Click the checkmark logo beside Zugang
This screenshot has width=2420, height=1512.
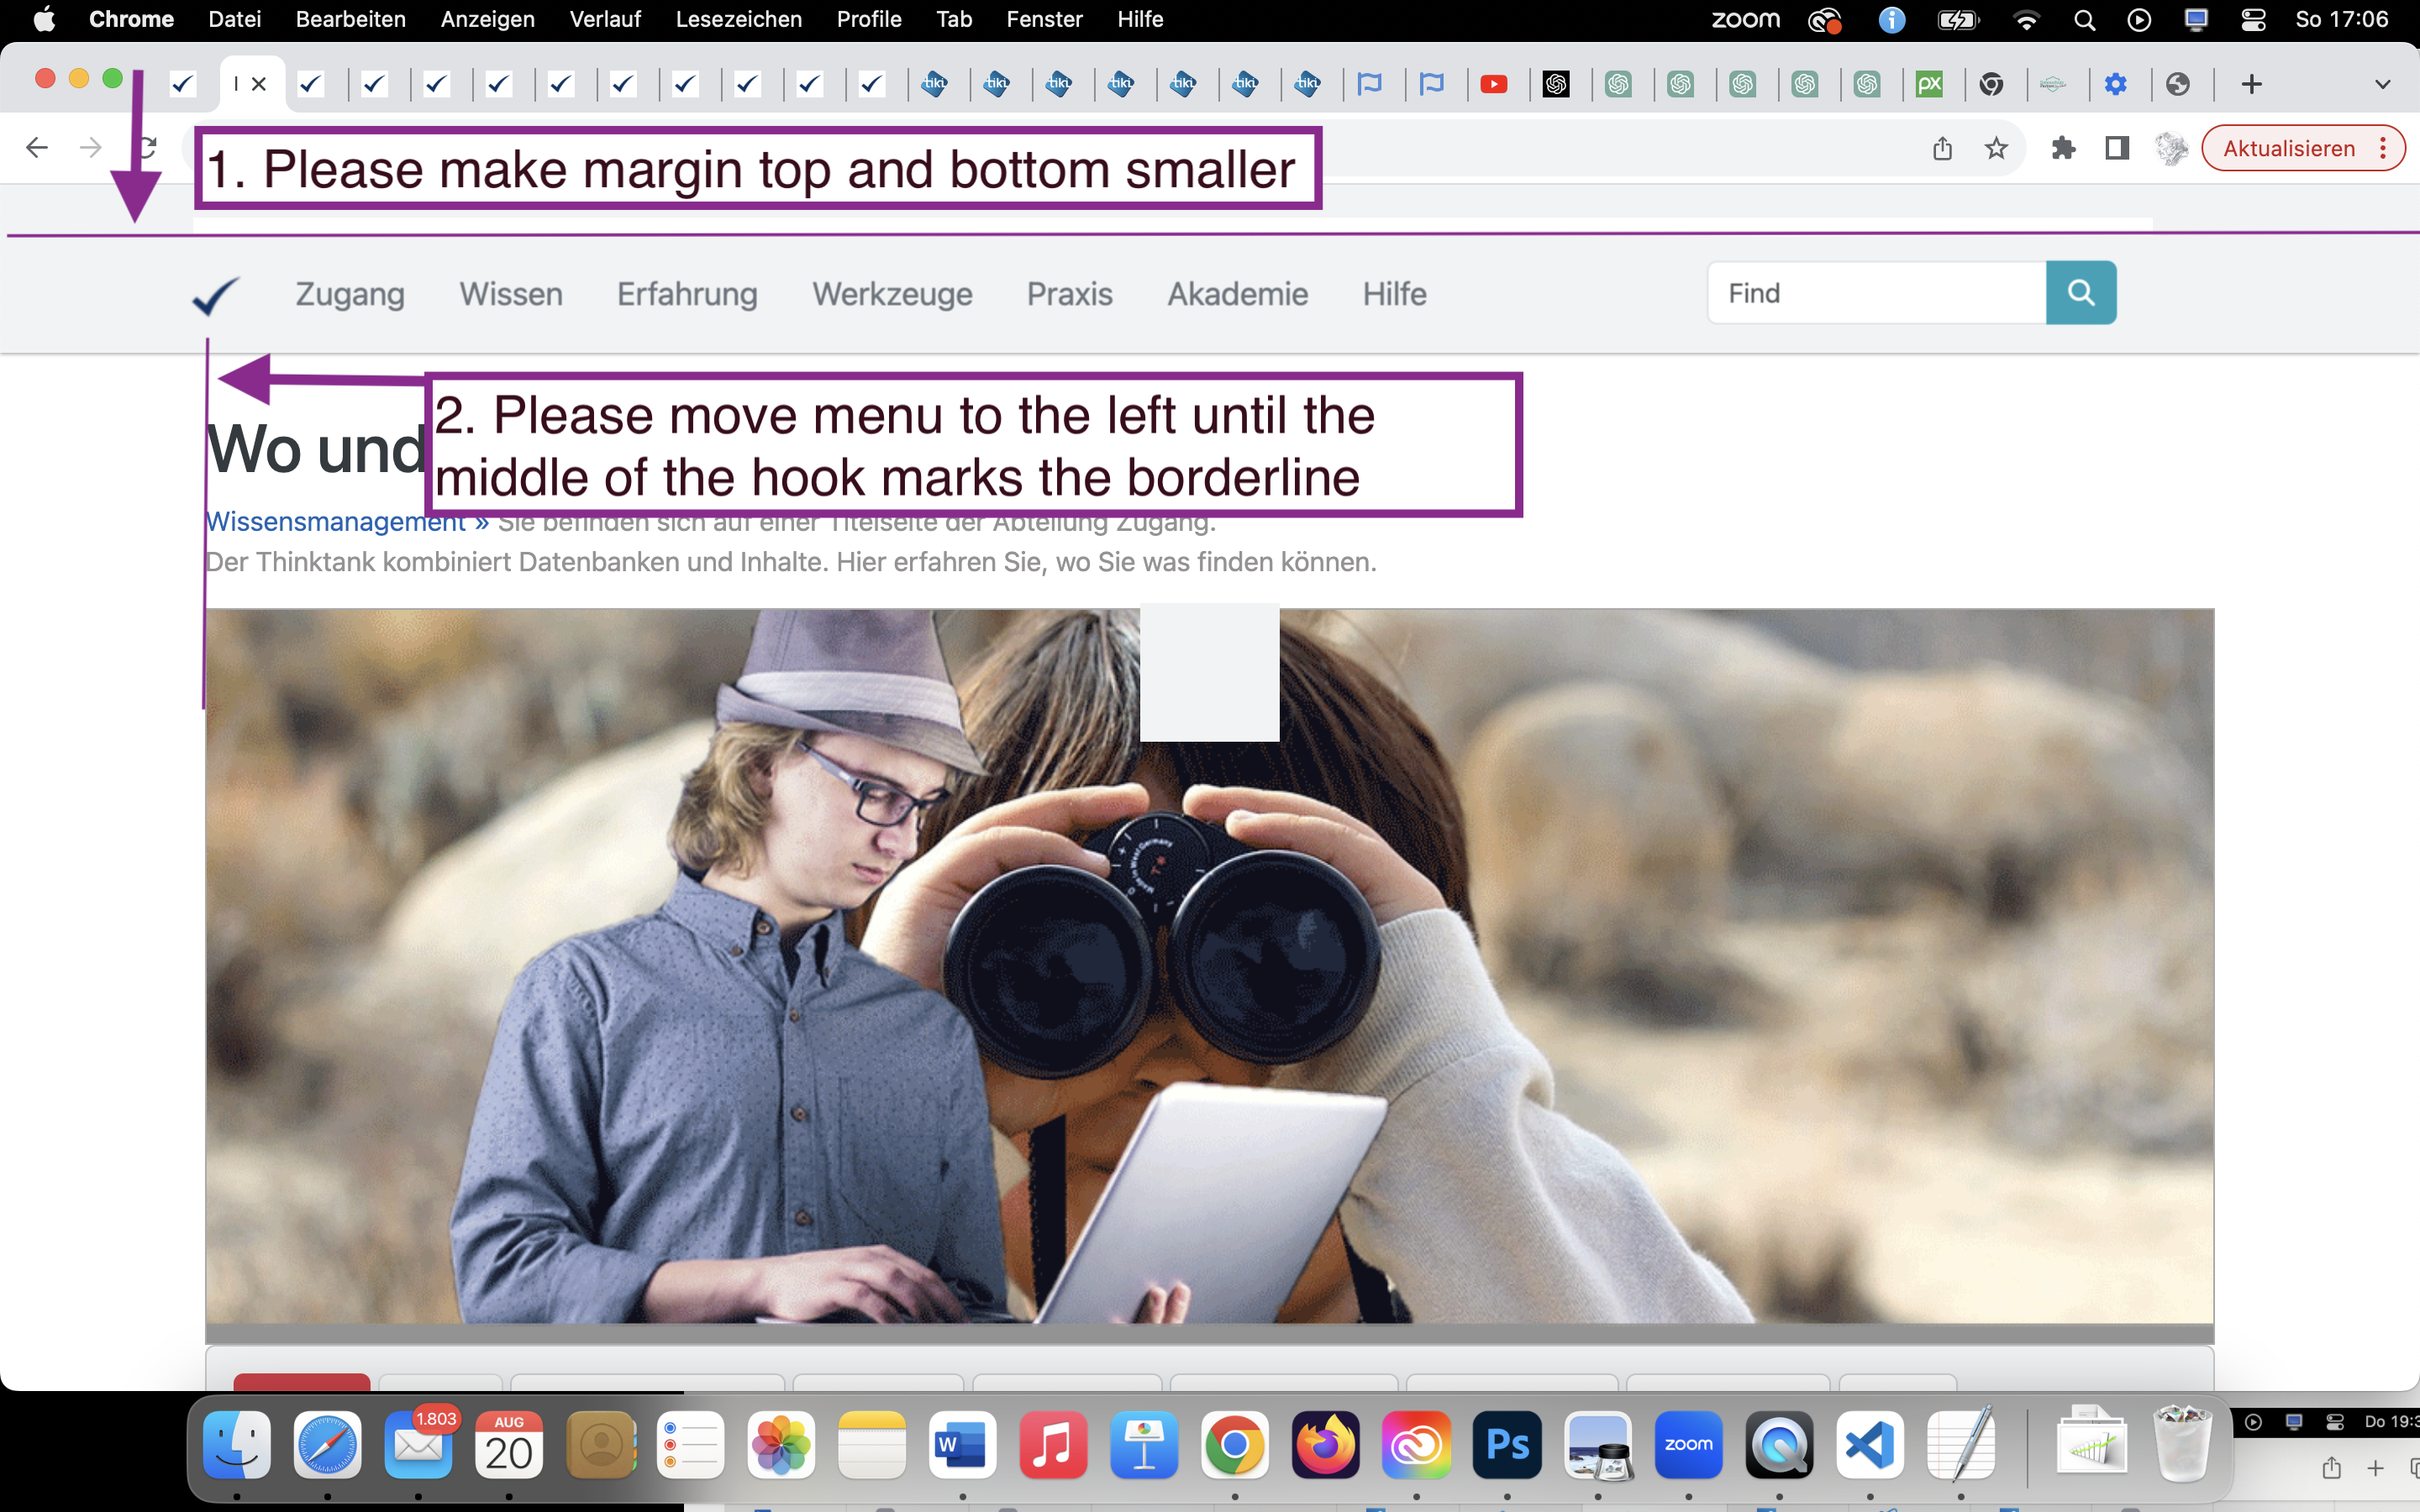(215, 296)
